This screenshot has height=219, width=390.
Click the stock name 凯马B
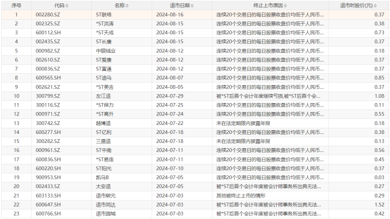click(103, 177)
